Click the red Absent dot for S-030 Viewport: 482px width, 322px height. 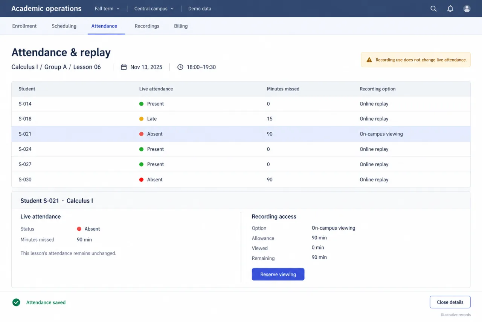[x=142, y=179]
